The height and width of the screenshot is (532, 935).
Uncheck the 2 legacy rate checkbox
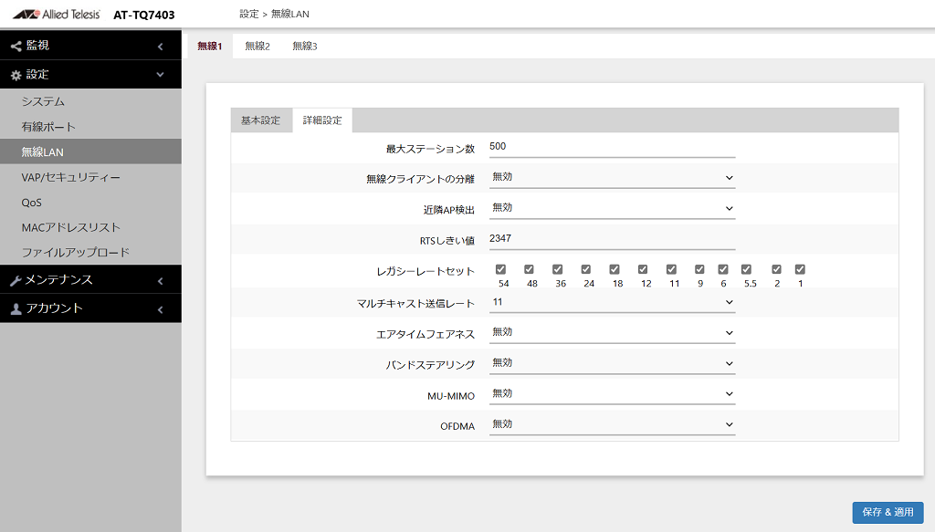tap(776, 269)
